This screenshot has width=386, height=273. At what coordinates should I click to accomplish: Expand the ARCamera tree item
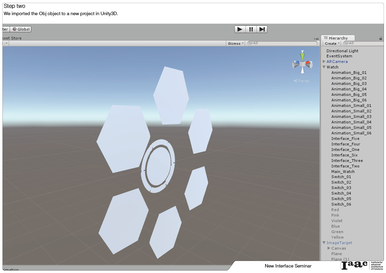click(324, 61)
